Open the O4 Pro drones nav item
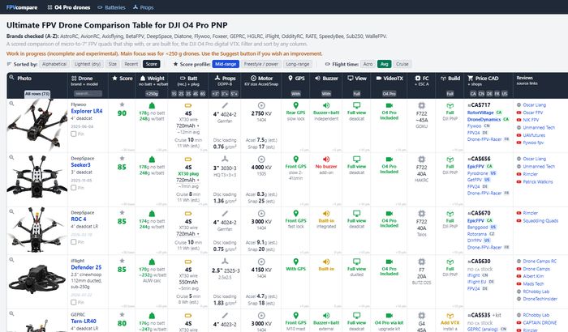This screenshot has width=568, height=332. 69,7
